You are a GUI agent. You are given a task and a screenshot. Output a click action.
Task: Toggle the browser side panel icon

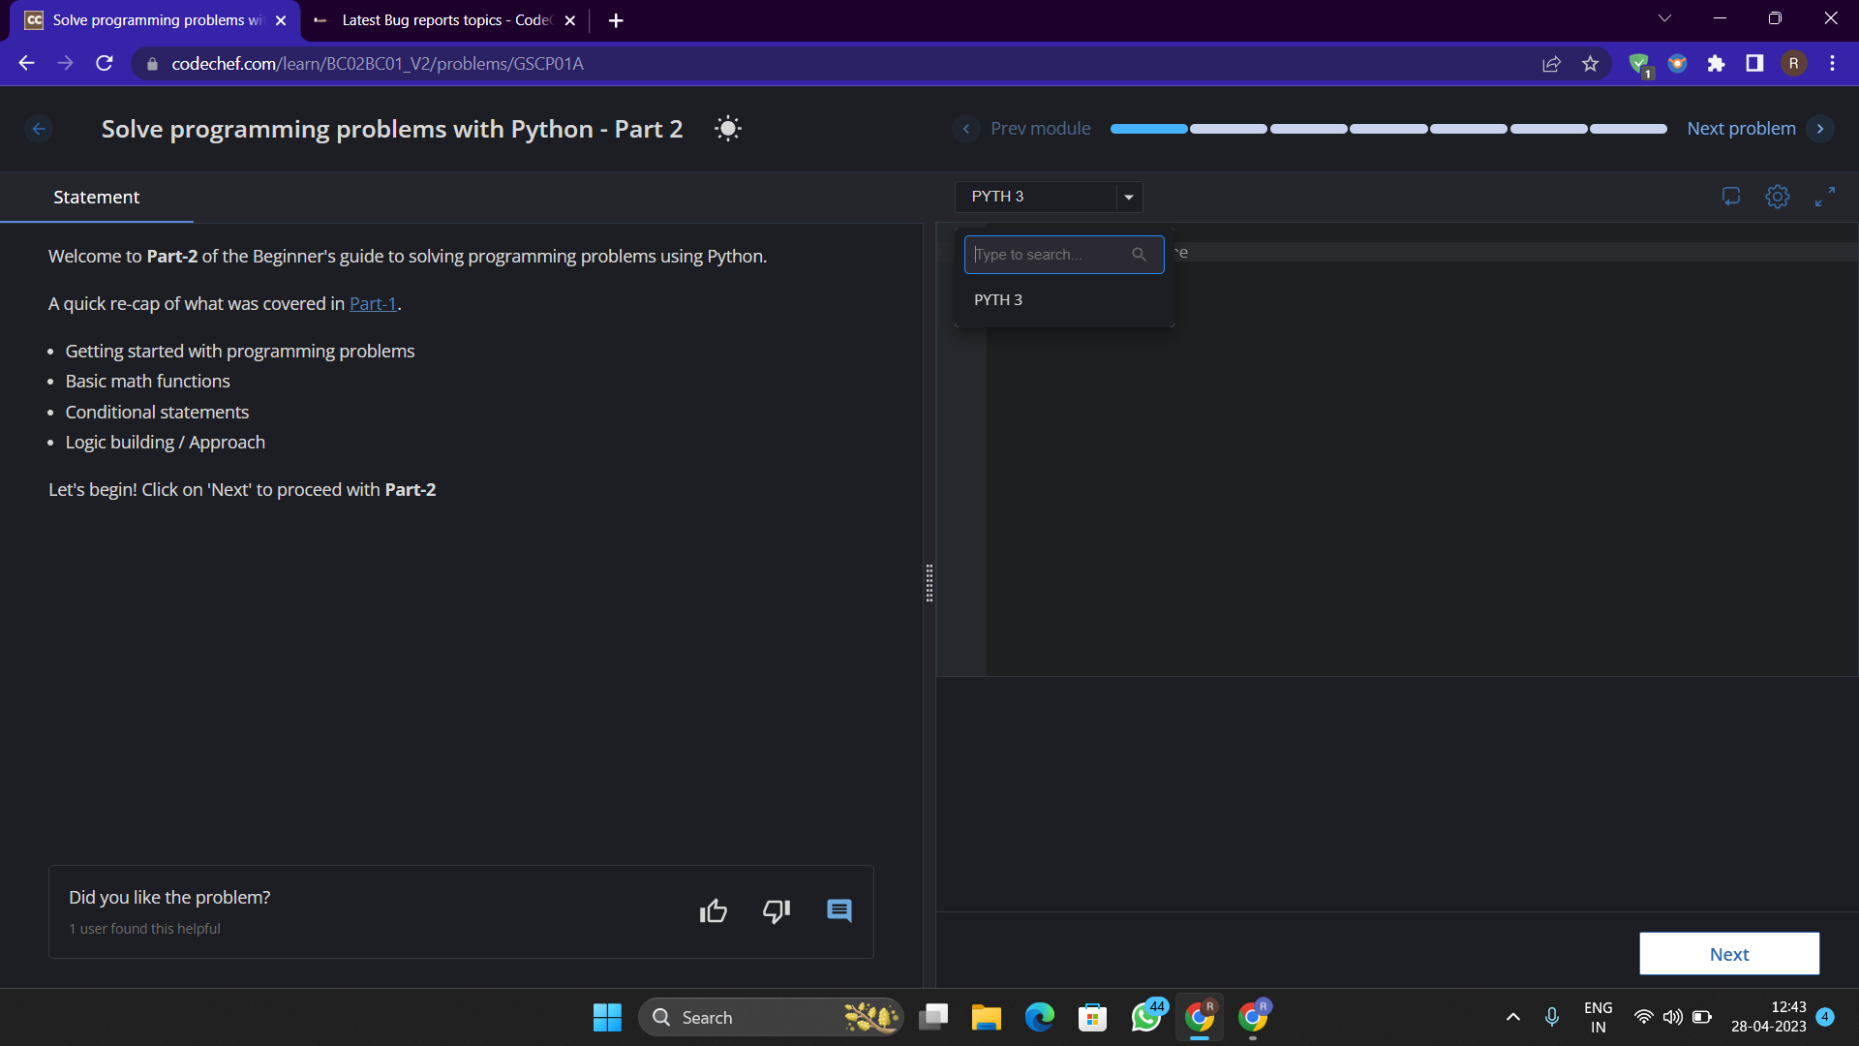coord(1754,64)
